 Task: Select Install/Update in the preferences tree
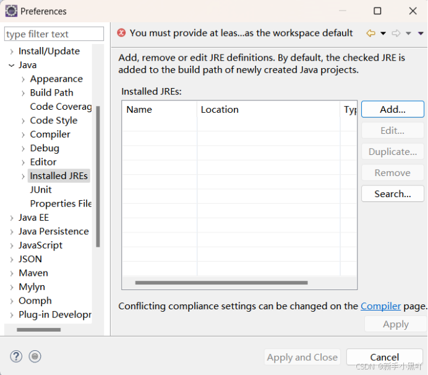point(49,51)
